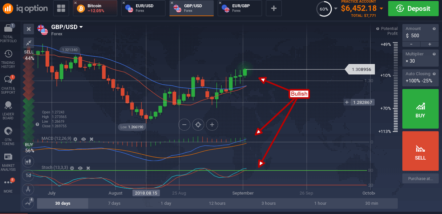Select the 12 hours time range
The height and width of the screenshot is (214, 442).
[x=217, y=203]
